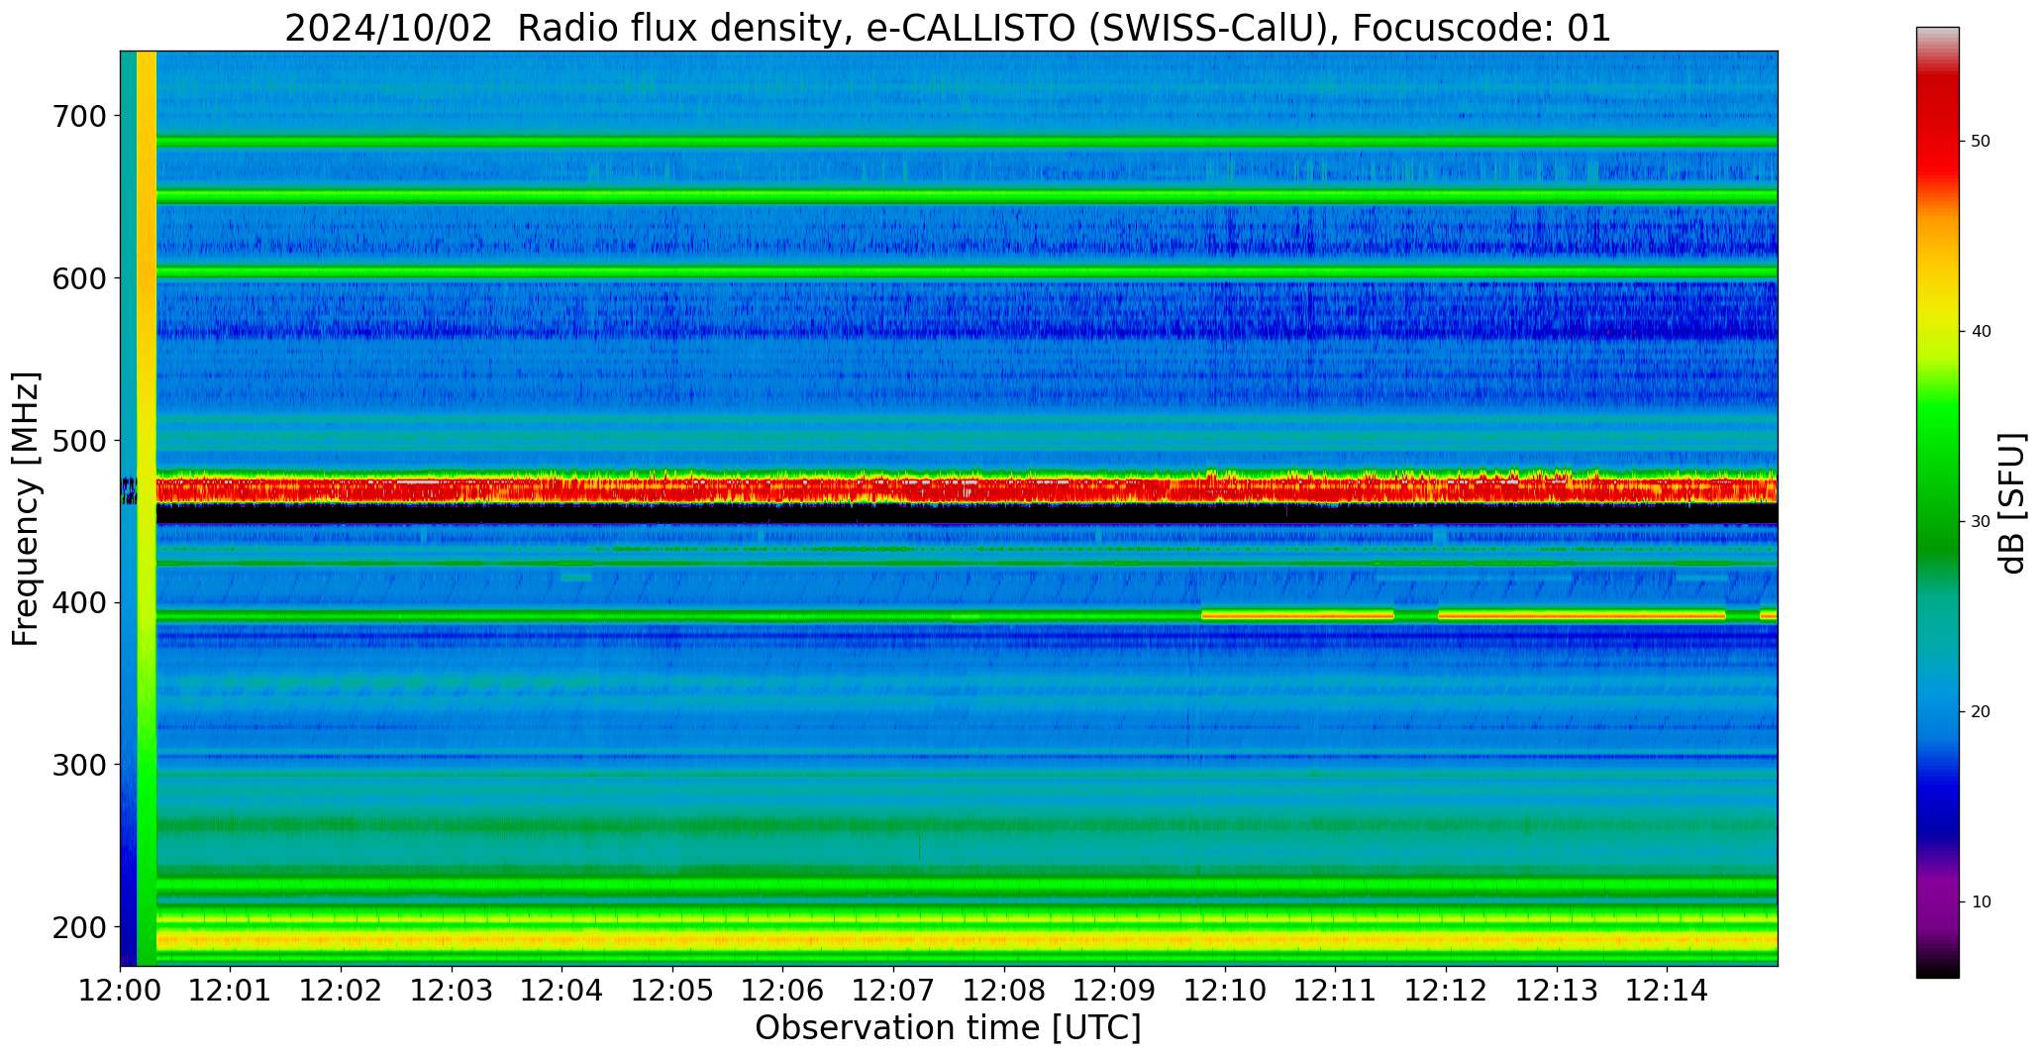Click the orange burst segment near 12:10 at 392 MHz
This screenshot has width=2042, height=1057.
(1297, 615)
